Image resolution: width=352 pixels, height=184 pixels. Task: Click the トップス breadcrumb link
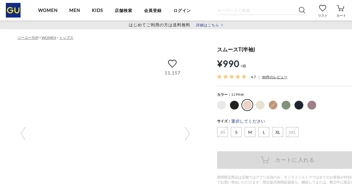click(66, 38)
